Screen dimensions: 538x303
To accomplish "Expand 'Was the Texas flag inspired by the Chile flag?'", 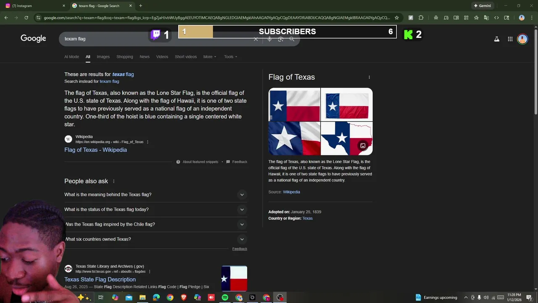I will pos(156,224).
